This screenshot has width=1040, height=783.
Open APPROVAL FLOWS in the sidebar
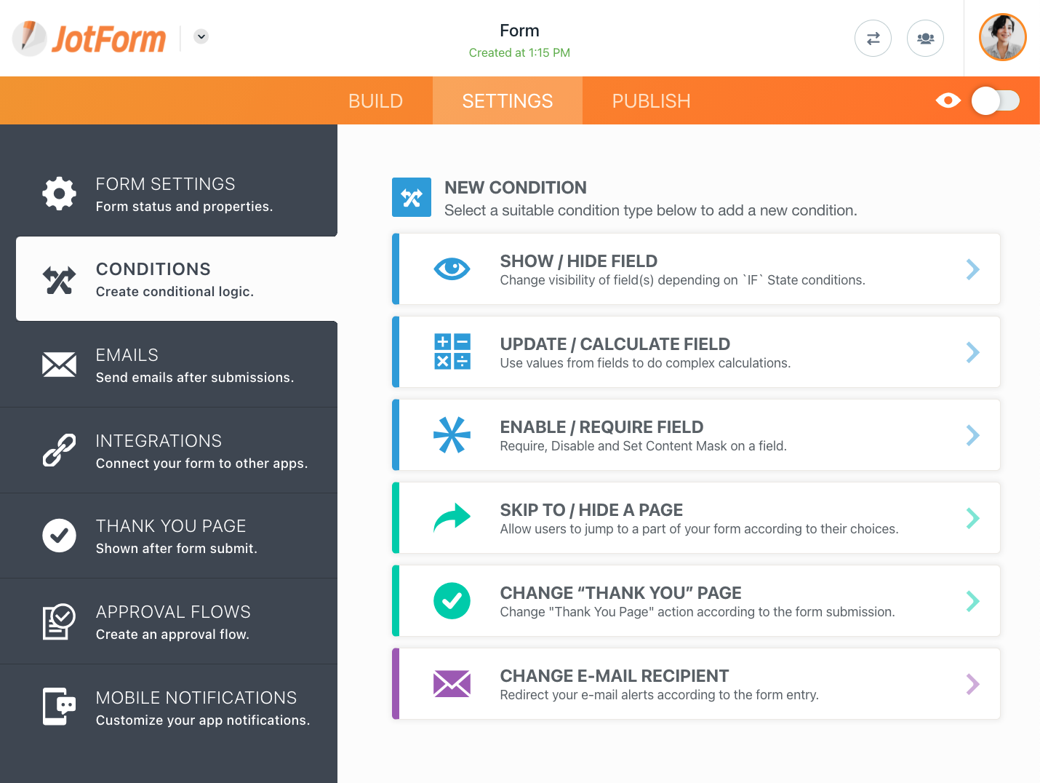pyautogui.click(x=169, y=621)
